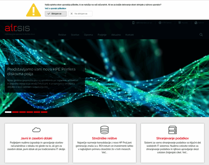
Task: Click the cookie notice question text
Action: pyautogui.click(x=103, y=5)
